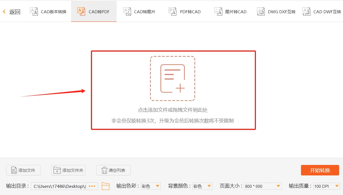Select the CAD版本转换 tab icon
Screen dimensions: 343x195
(x=34, y=11)
